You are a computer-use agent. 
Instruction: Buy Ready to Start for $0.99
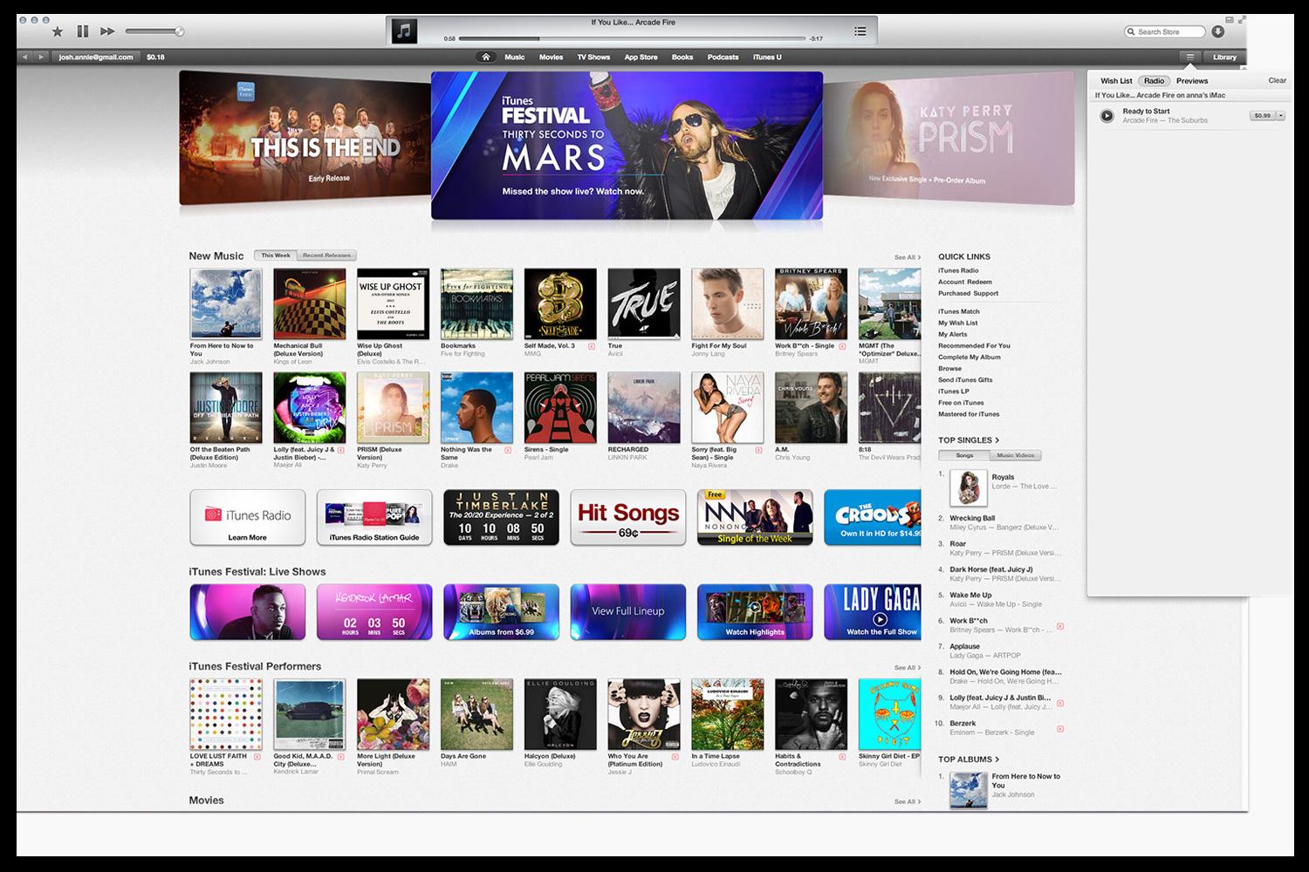click(1262, 115)
